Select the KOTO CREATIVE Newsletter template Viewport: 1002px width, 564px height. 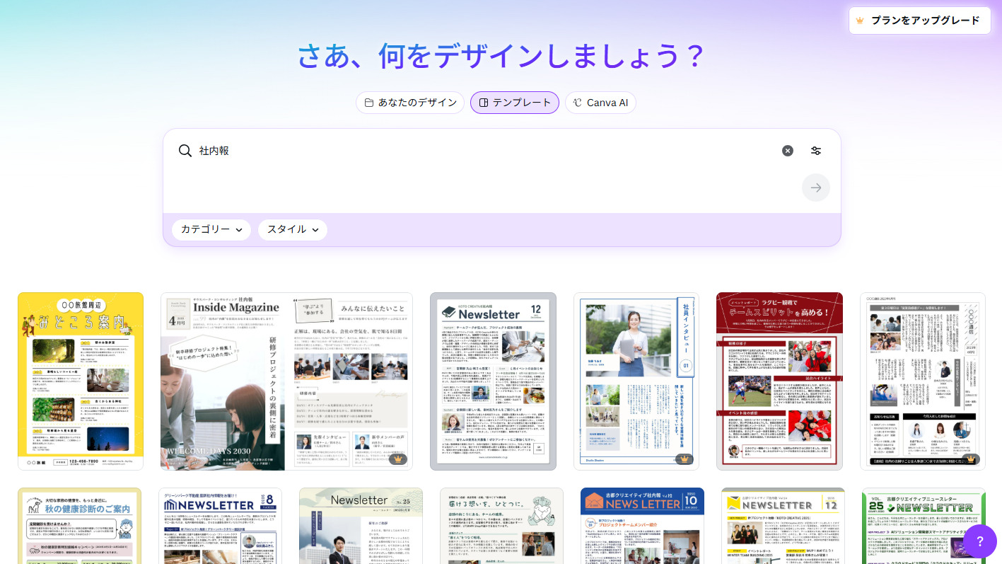(x=493, y=381)
